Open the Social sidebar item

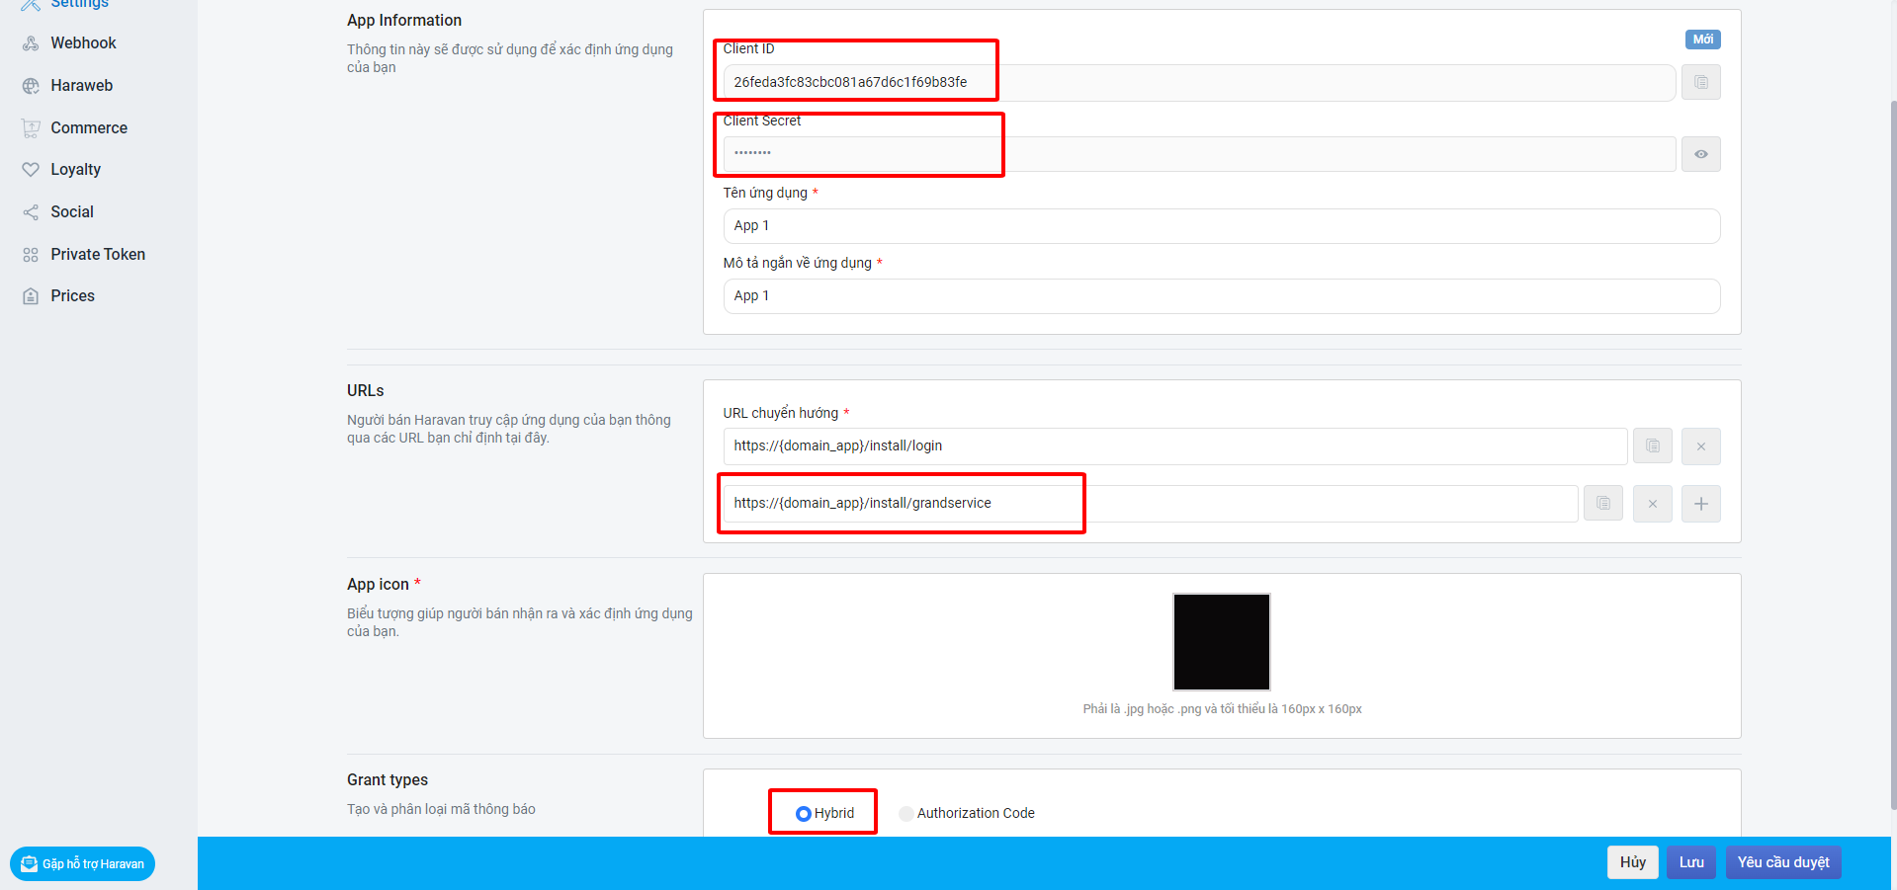(x=72, y=212)
